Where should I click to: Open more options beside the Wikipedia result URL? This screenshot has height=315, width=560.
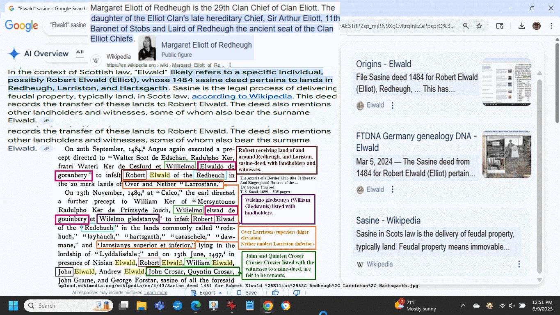pyautogui.click(x=230, y=65)
